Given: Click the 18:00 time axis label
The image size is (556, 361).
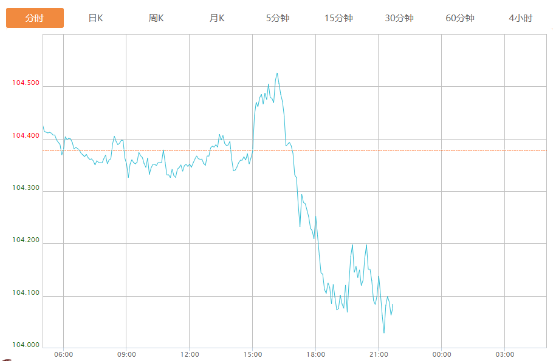Looking at the screenshot, I should tap(315, 354).
